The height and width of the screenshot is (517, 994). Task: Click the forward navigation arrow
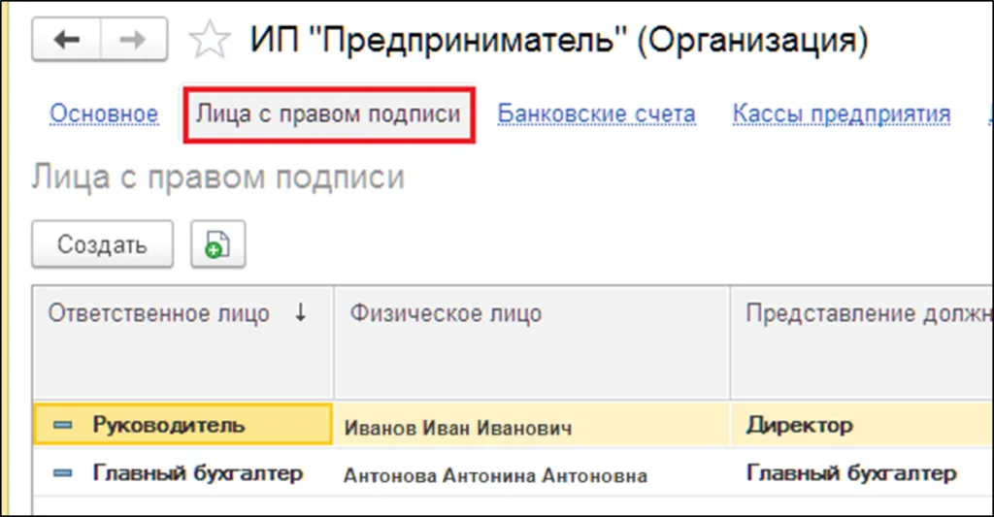[x=135, y=41]
